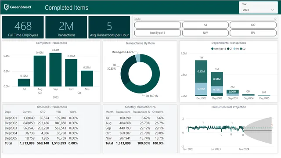Viewport: 281px width, 158px height.
Task: Click the 29.12% Transactions % cell
Action: click(x=146, y=128)
